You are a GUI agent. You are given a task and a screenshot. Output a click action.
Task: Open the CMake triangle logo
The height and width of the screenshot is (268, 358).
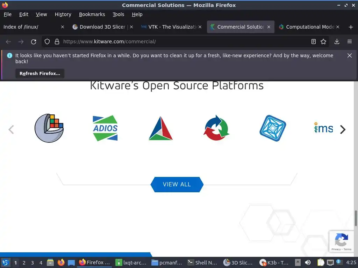point(160,128)
